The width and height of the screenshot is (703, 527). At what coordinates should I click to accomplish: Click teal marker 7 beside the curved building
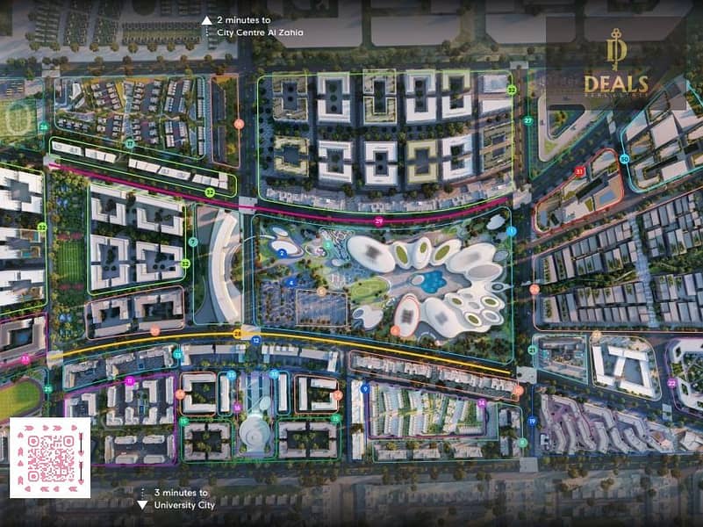(x=193, y=242)
